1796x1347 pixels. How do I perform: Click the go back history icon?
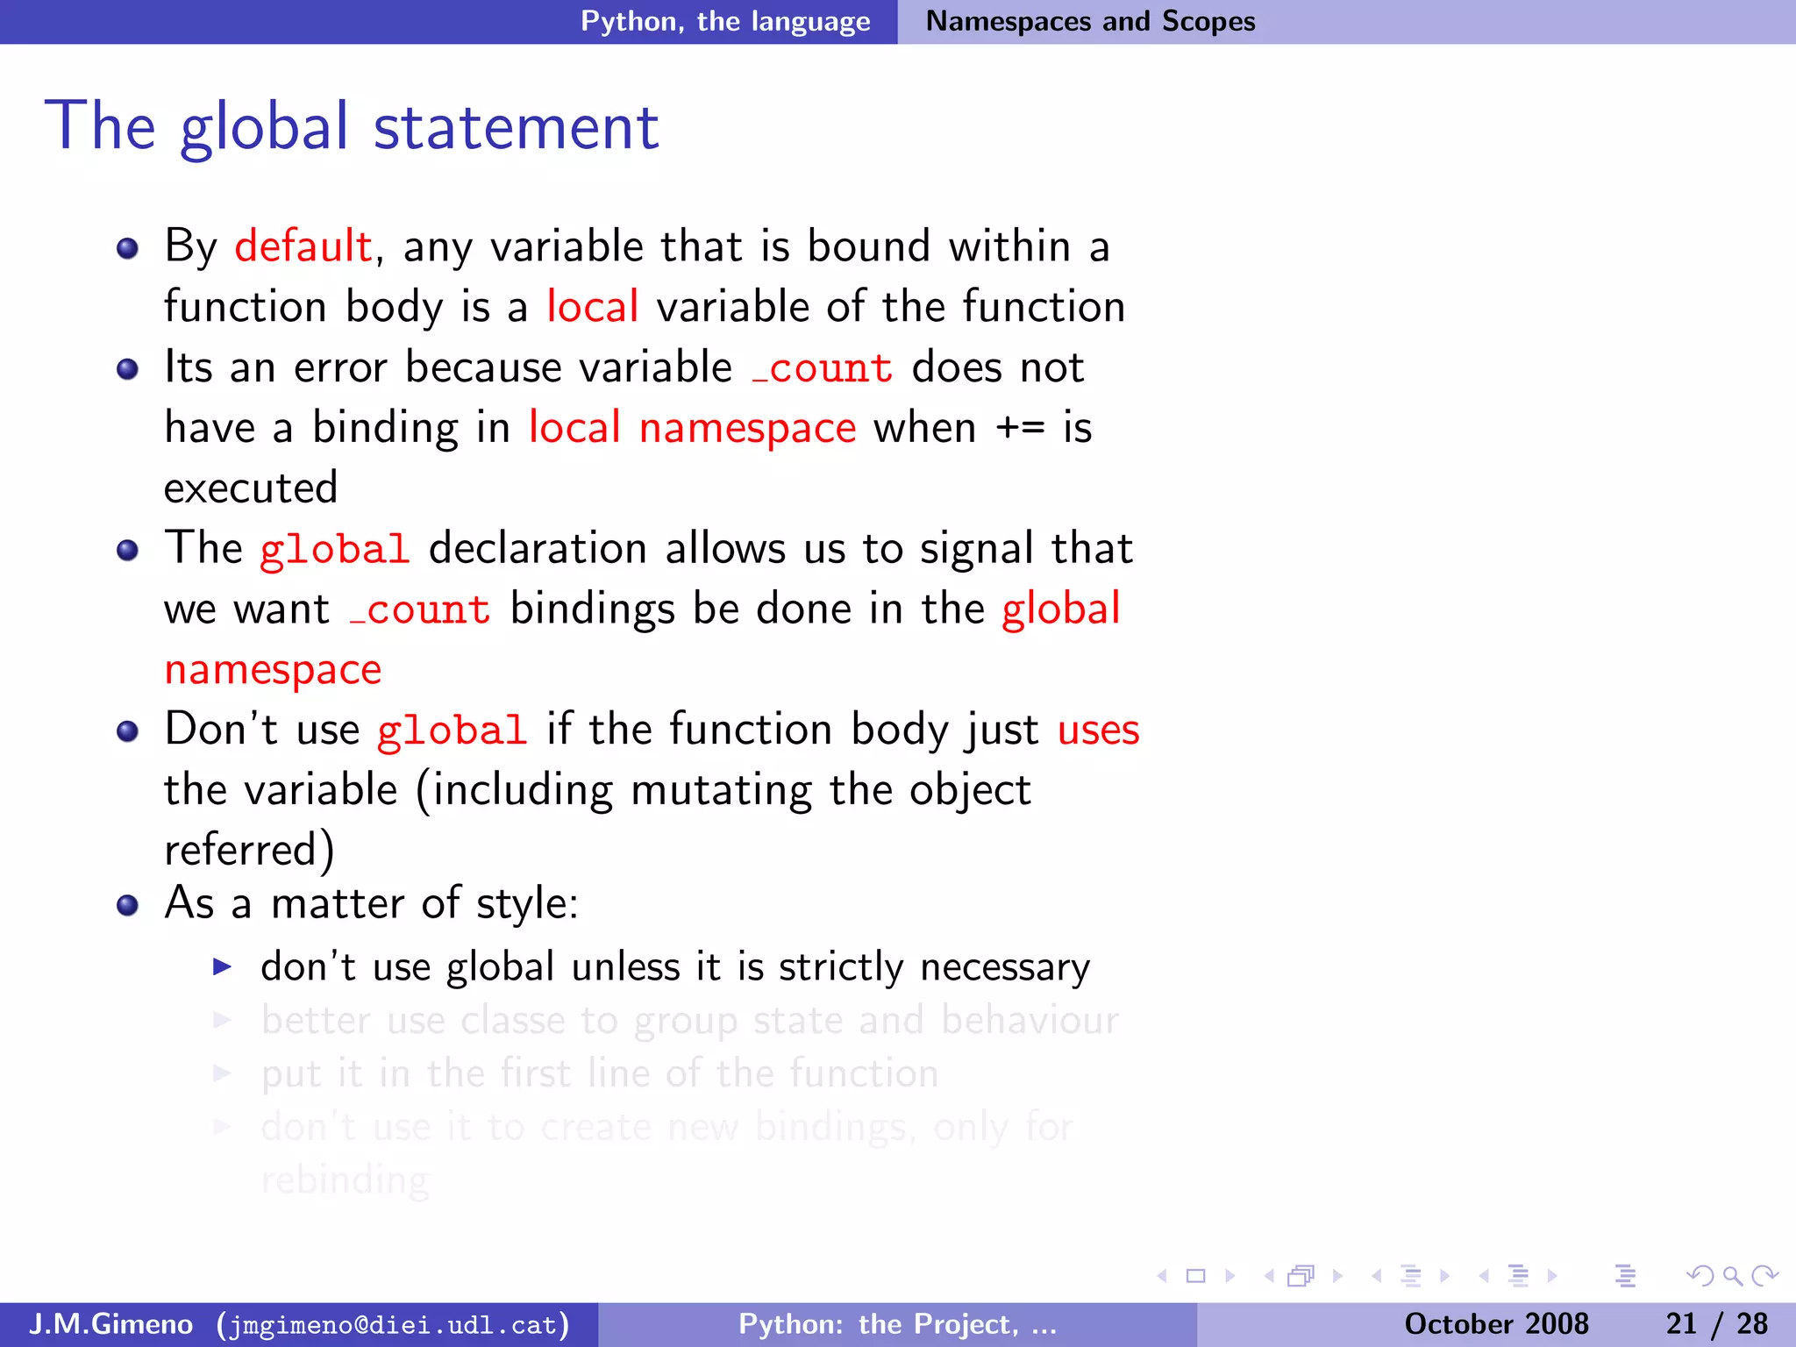tap(1700, 1276)
